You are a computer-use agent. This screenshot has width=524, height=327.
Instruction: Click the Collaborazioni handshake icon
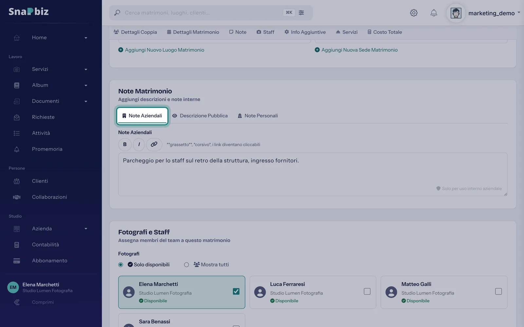click(17, 197)
